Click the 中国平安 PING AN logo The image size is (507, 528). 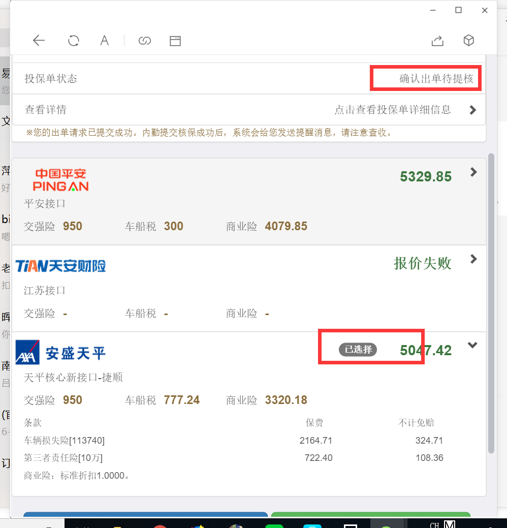tap(60, 180)
